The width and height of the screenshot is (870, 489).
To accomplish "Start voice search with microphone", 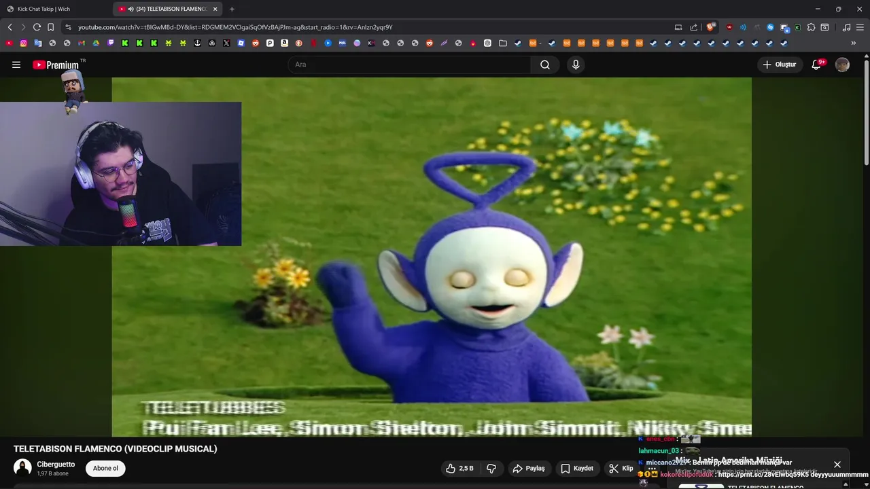I will click(576, 65).
